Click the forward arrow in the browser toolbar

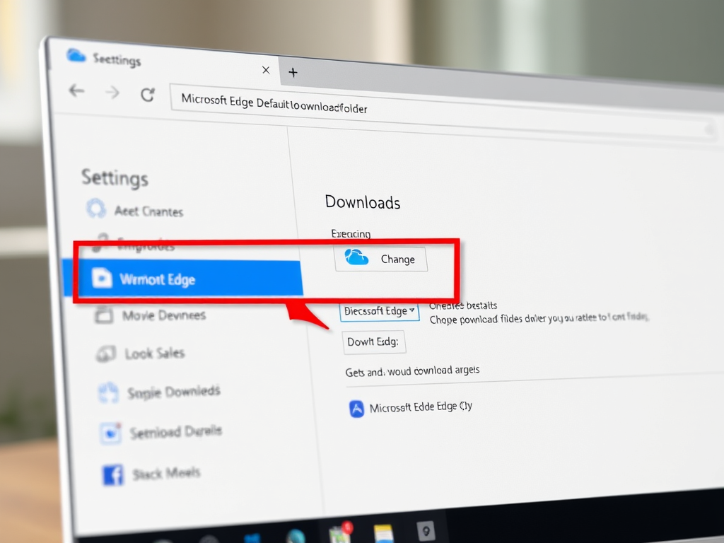point(112,93)
